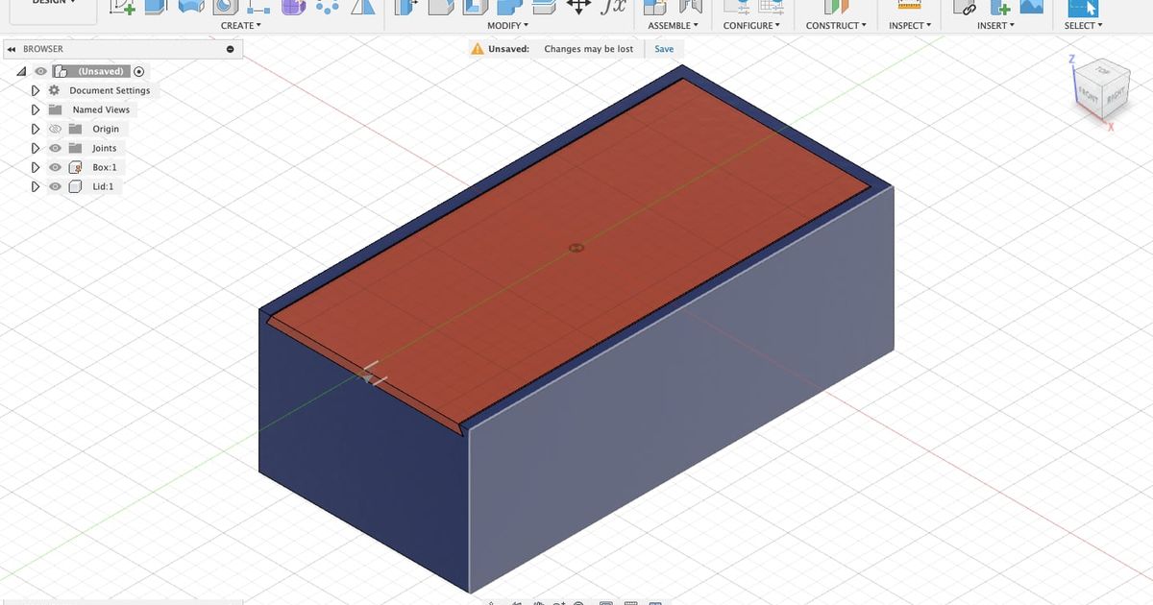This screenshot has height=605, width=1153.
Task: Activate the Lid:1 component radio control
Action: tap(130, 186)
